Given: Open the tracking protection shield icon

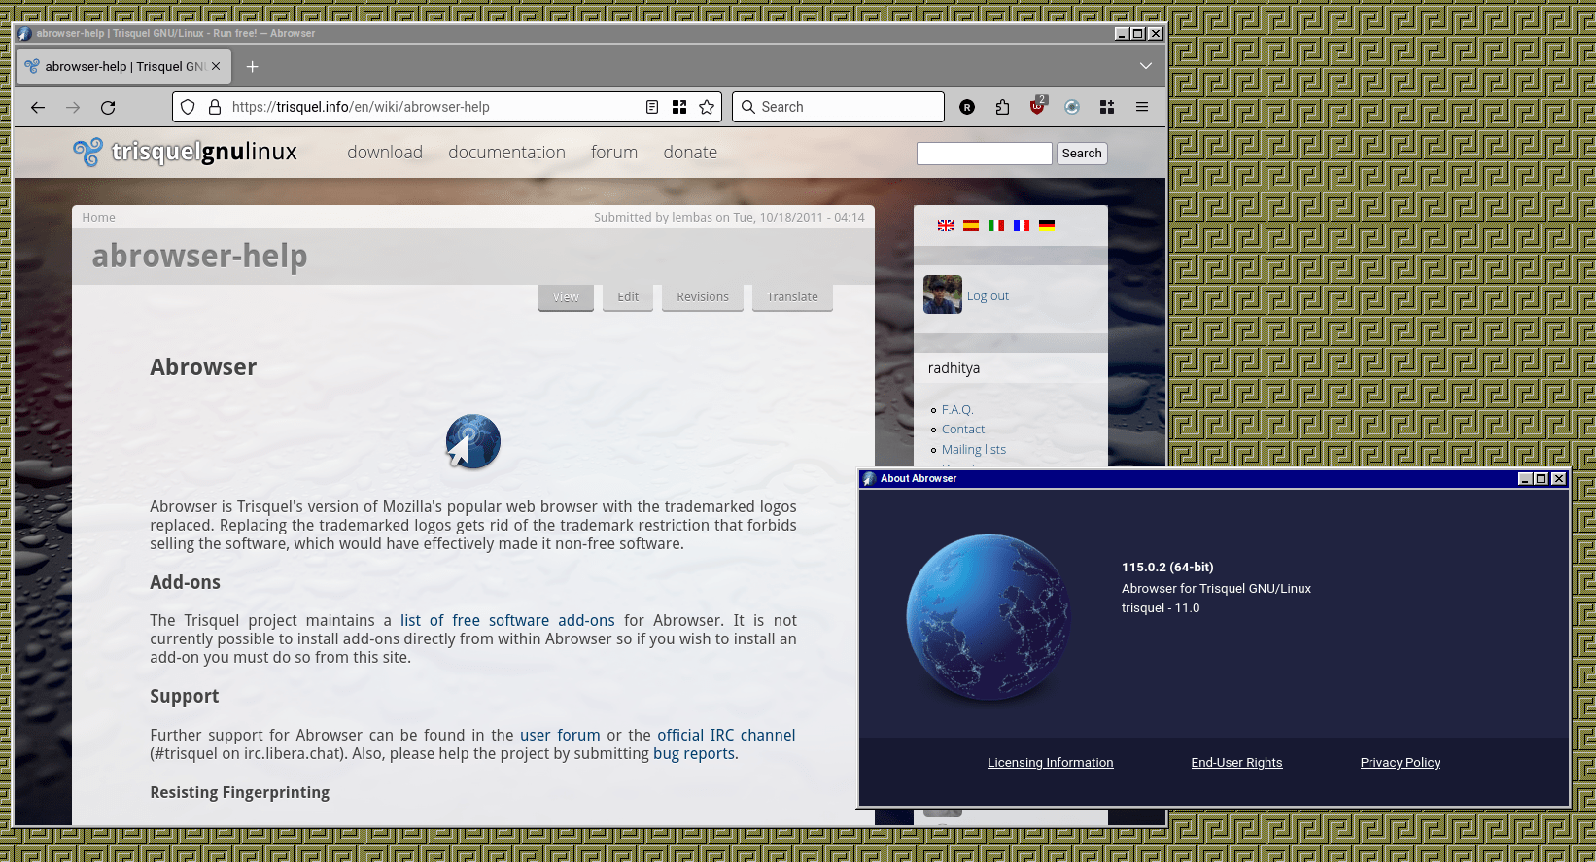Looking at the screenshot, I should [188, 107].
